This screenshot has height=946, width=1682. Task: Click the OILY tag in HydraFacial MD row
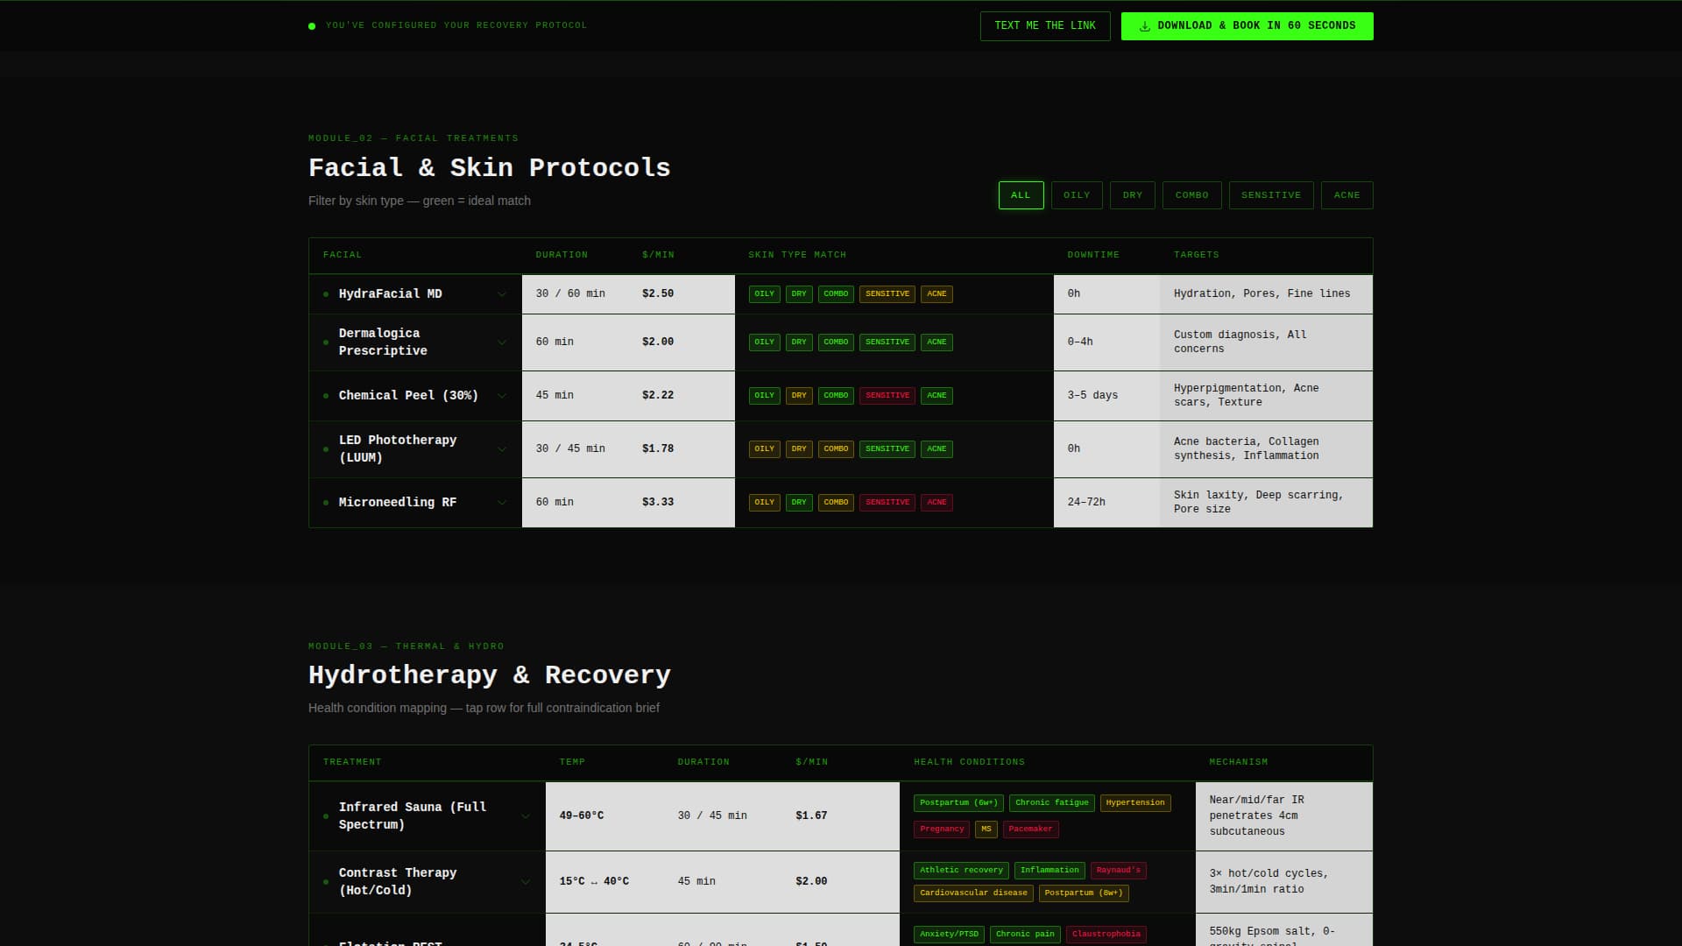click(765, 294)
